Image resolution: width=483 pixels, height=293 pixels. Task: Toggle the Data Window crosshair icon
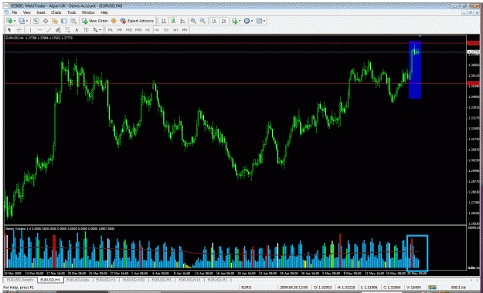tap(46, 21)
